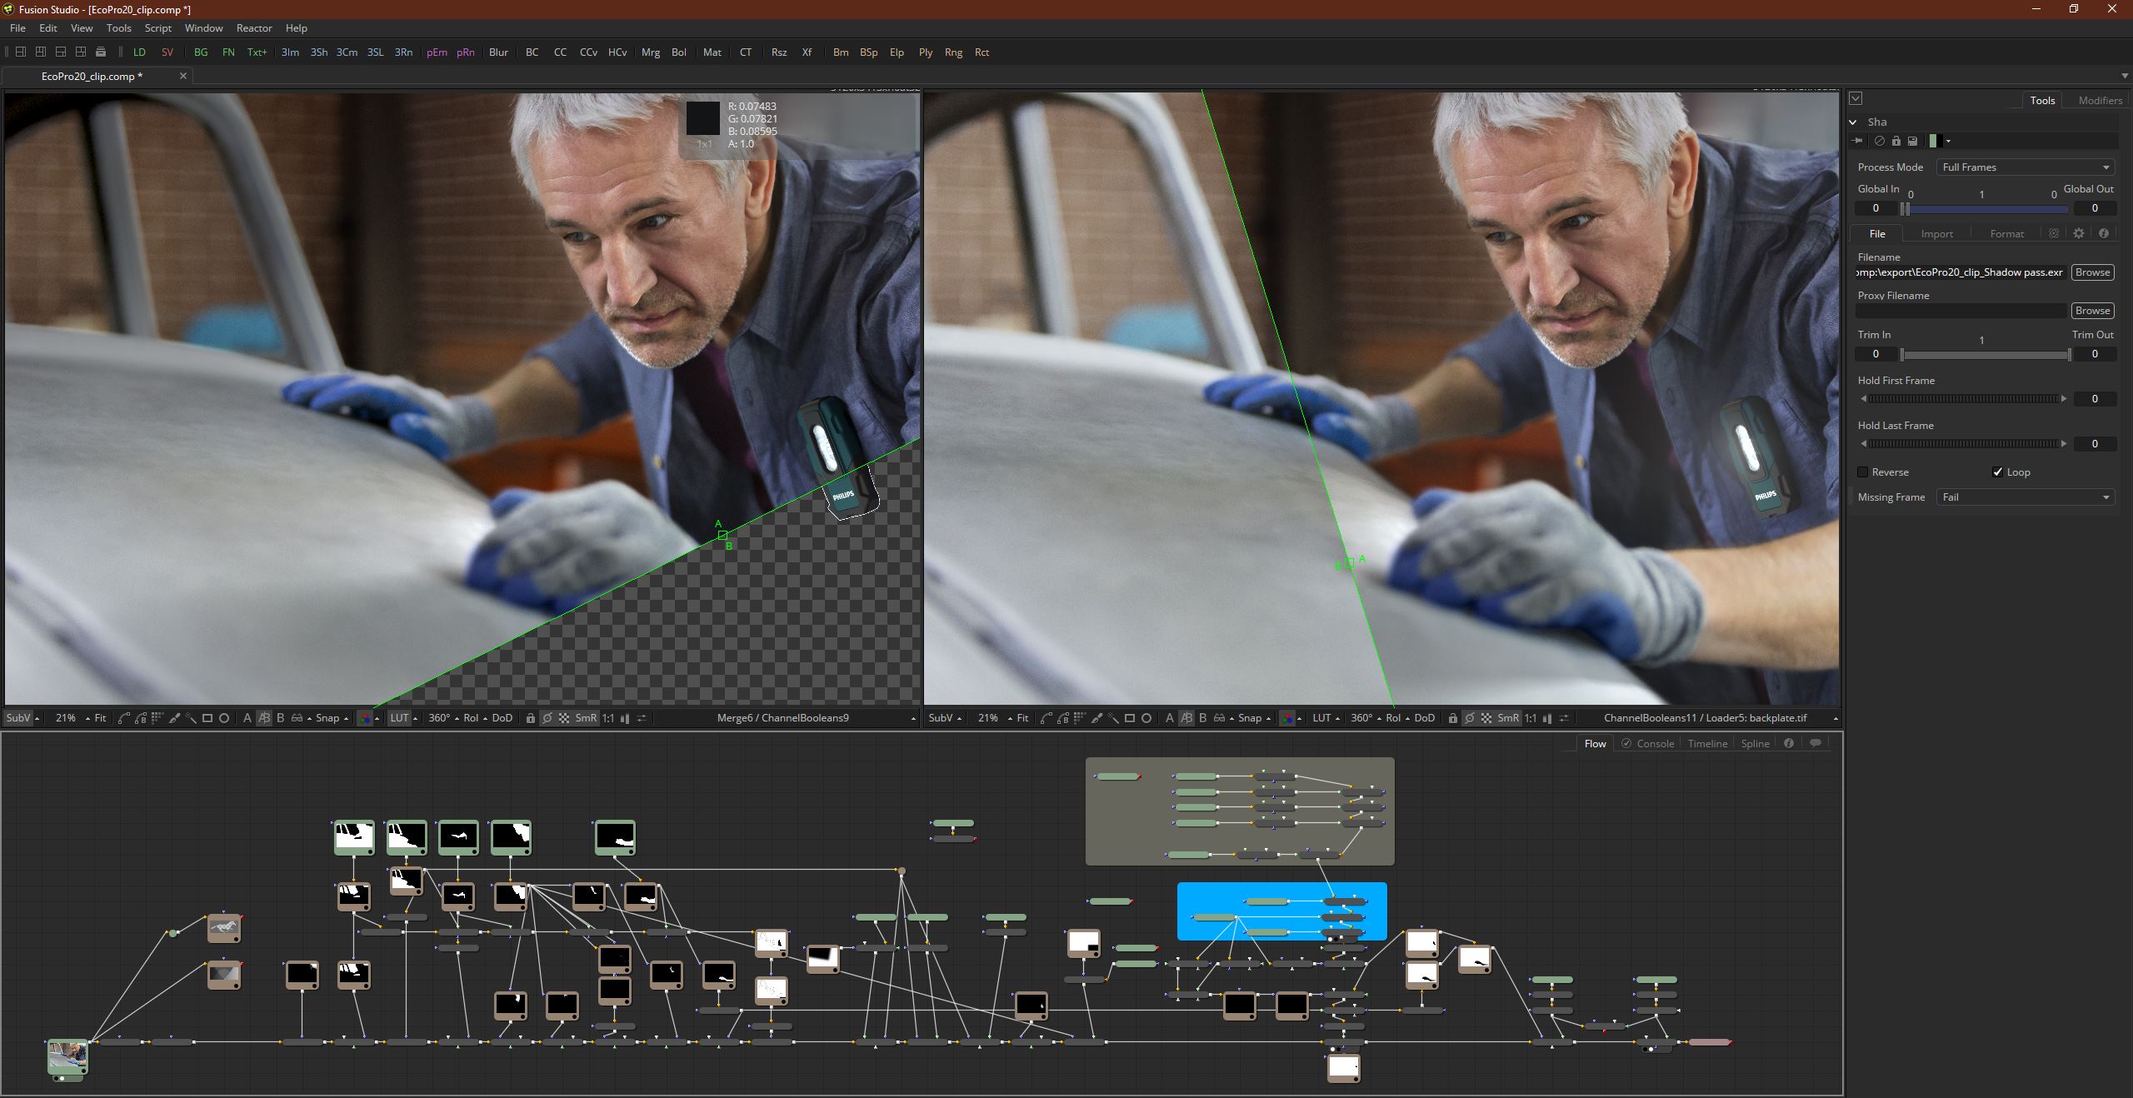Click the Global In number field
This screenshot has width=2133, height=1098.
[1876, 208]
